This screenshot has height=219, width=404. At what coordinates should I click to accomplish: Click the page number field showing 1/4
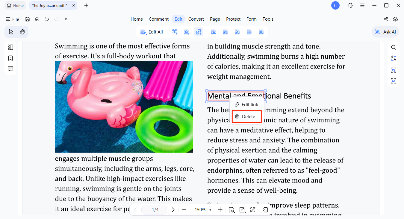(155, 210)
